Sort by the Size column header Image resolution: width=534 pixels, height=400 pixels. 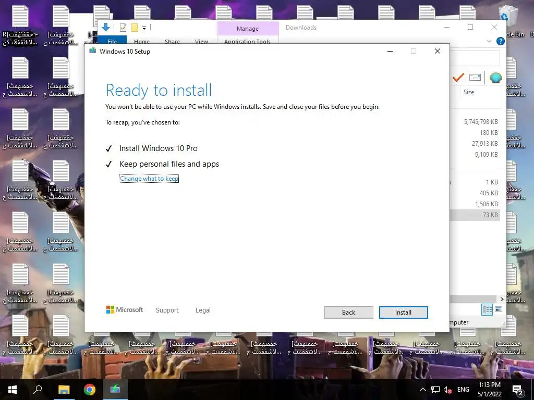click(469, 92)
